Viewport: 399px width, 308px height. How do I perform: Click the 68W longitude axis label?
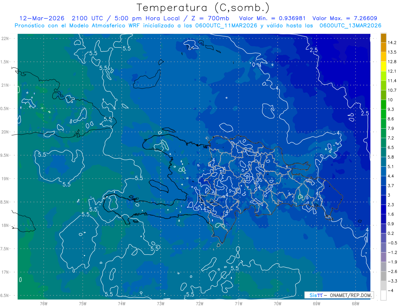tap(355, 303)
